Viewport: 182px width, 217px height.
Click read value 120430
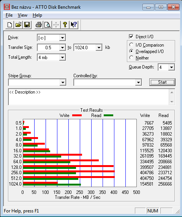pos(165,151)
